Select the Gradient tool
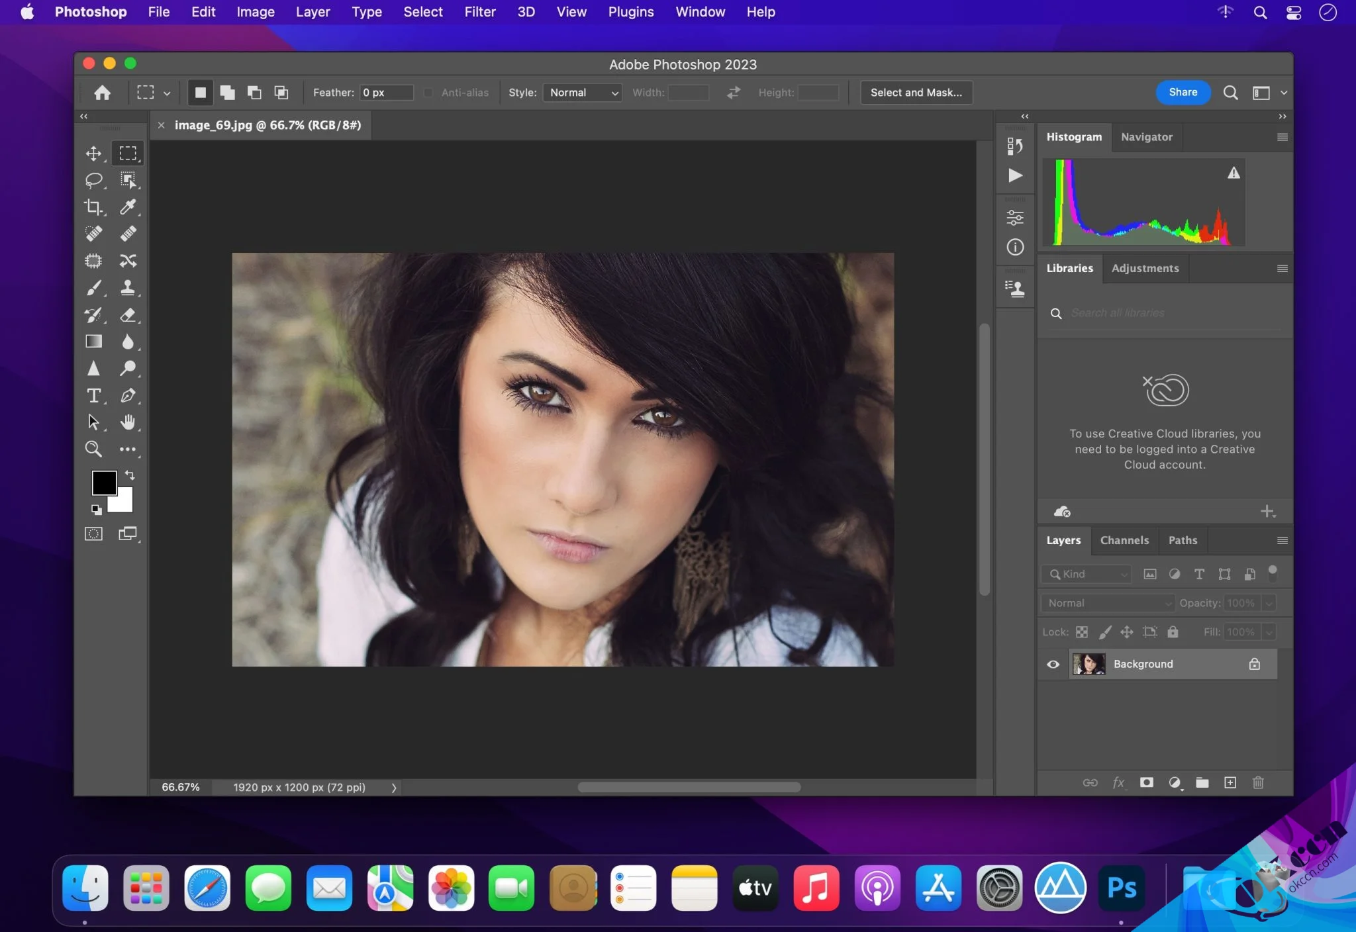 [x=93, y=342]
